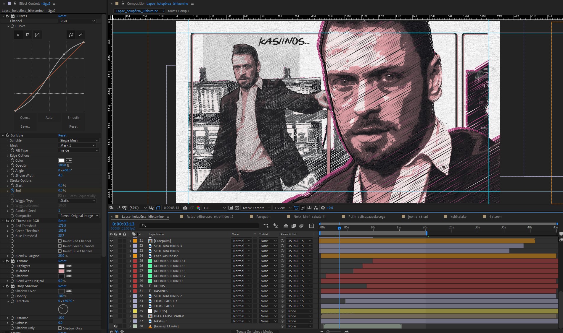Click the snapshot camera icon in the viewer

[185, 208]
